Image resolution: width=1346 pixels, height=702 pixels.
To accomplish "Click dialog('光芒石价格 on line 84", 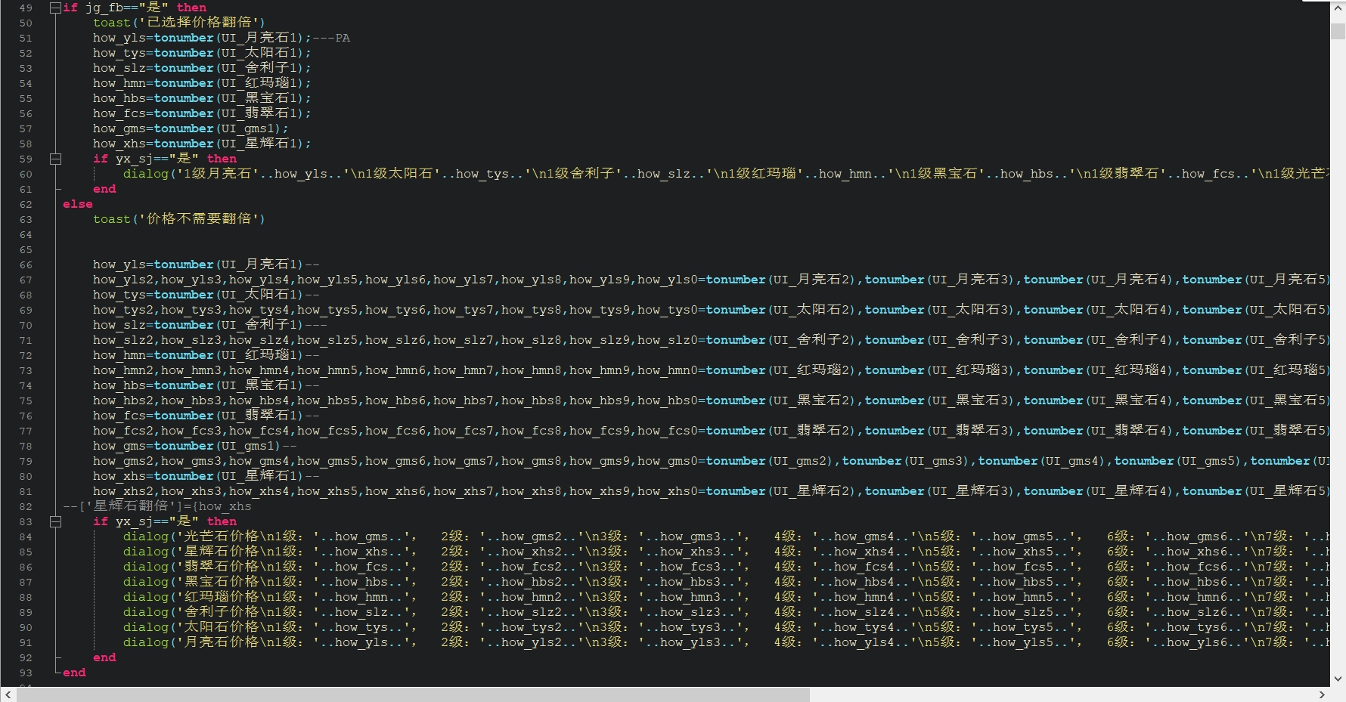I will (191, 537).
